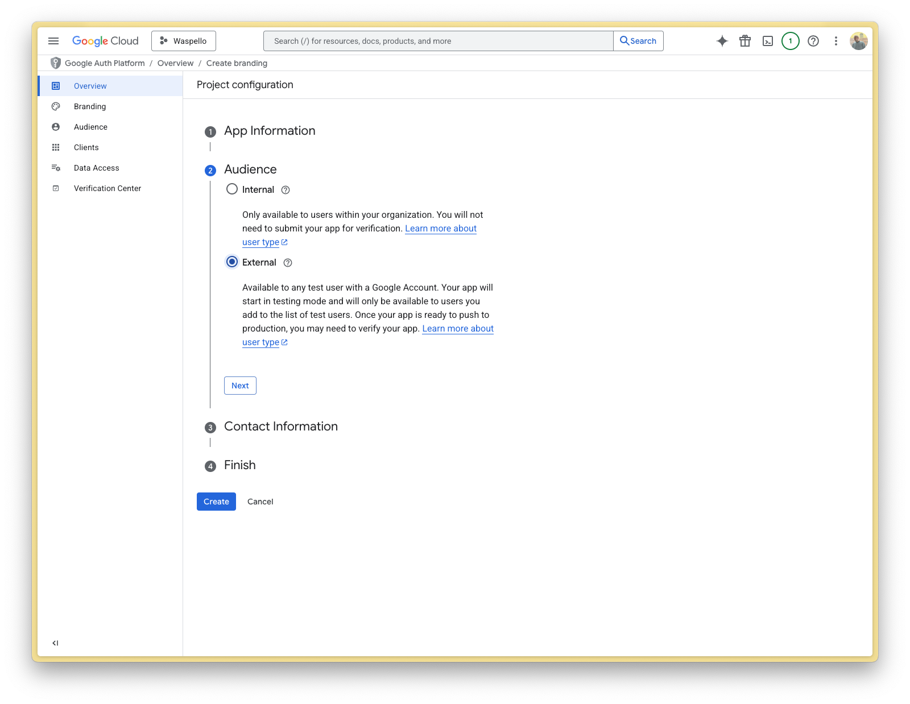The height and width of the screenshot is (704, 910).
Task: Open the Verification Center checkmark icon
Action: click(x=56, y=188)
